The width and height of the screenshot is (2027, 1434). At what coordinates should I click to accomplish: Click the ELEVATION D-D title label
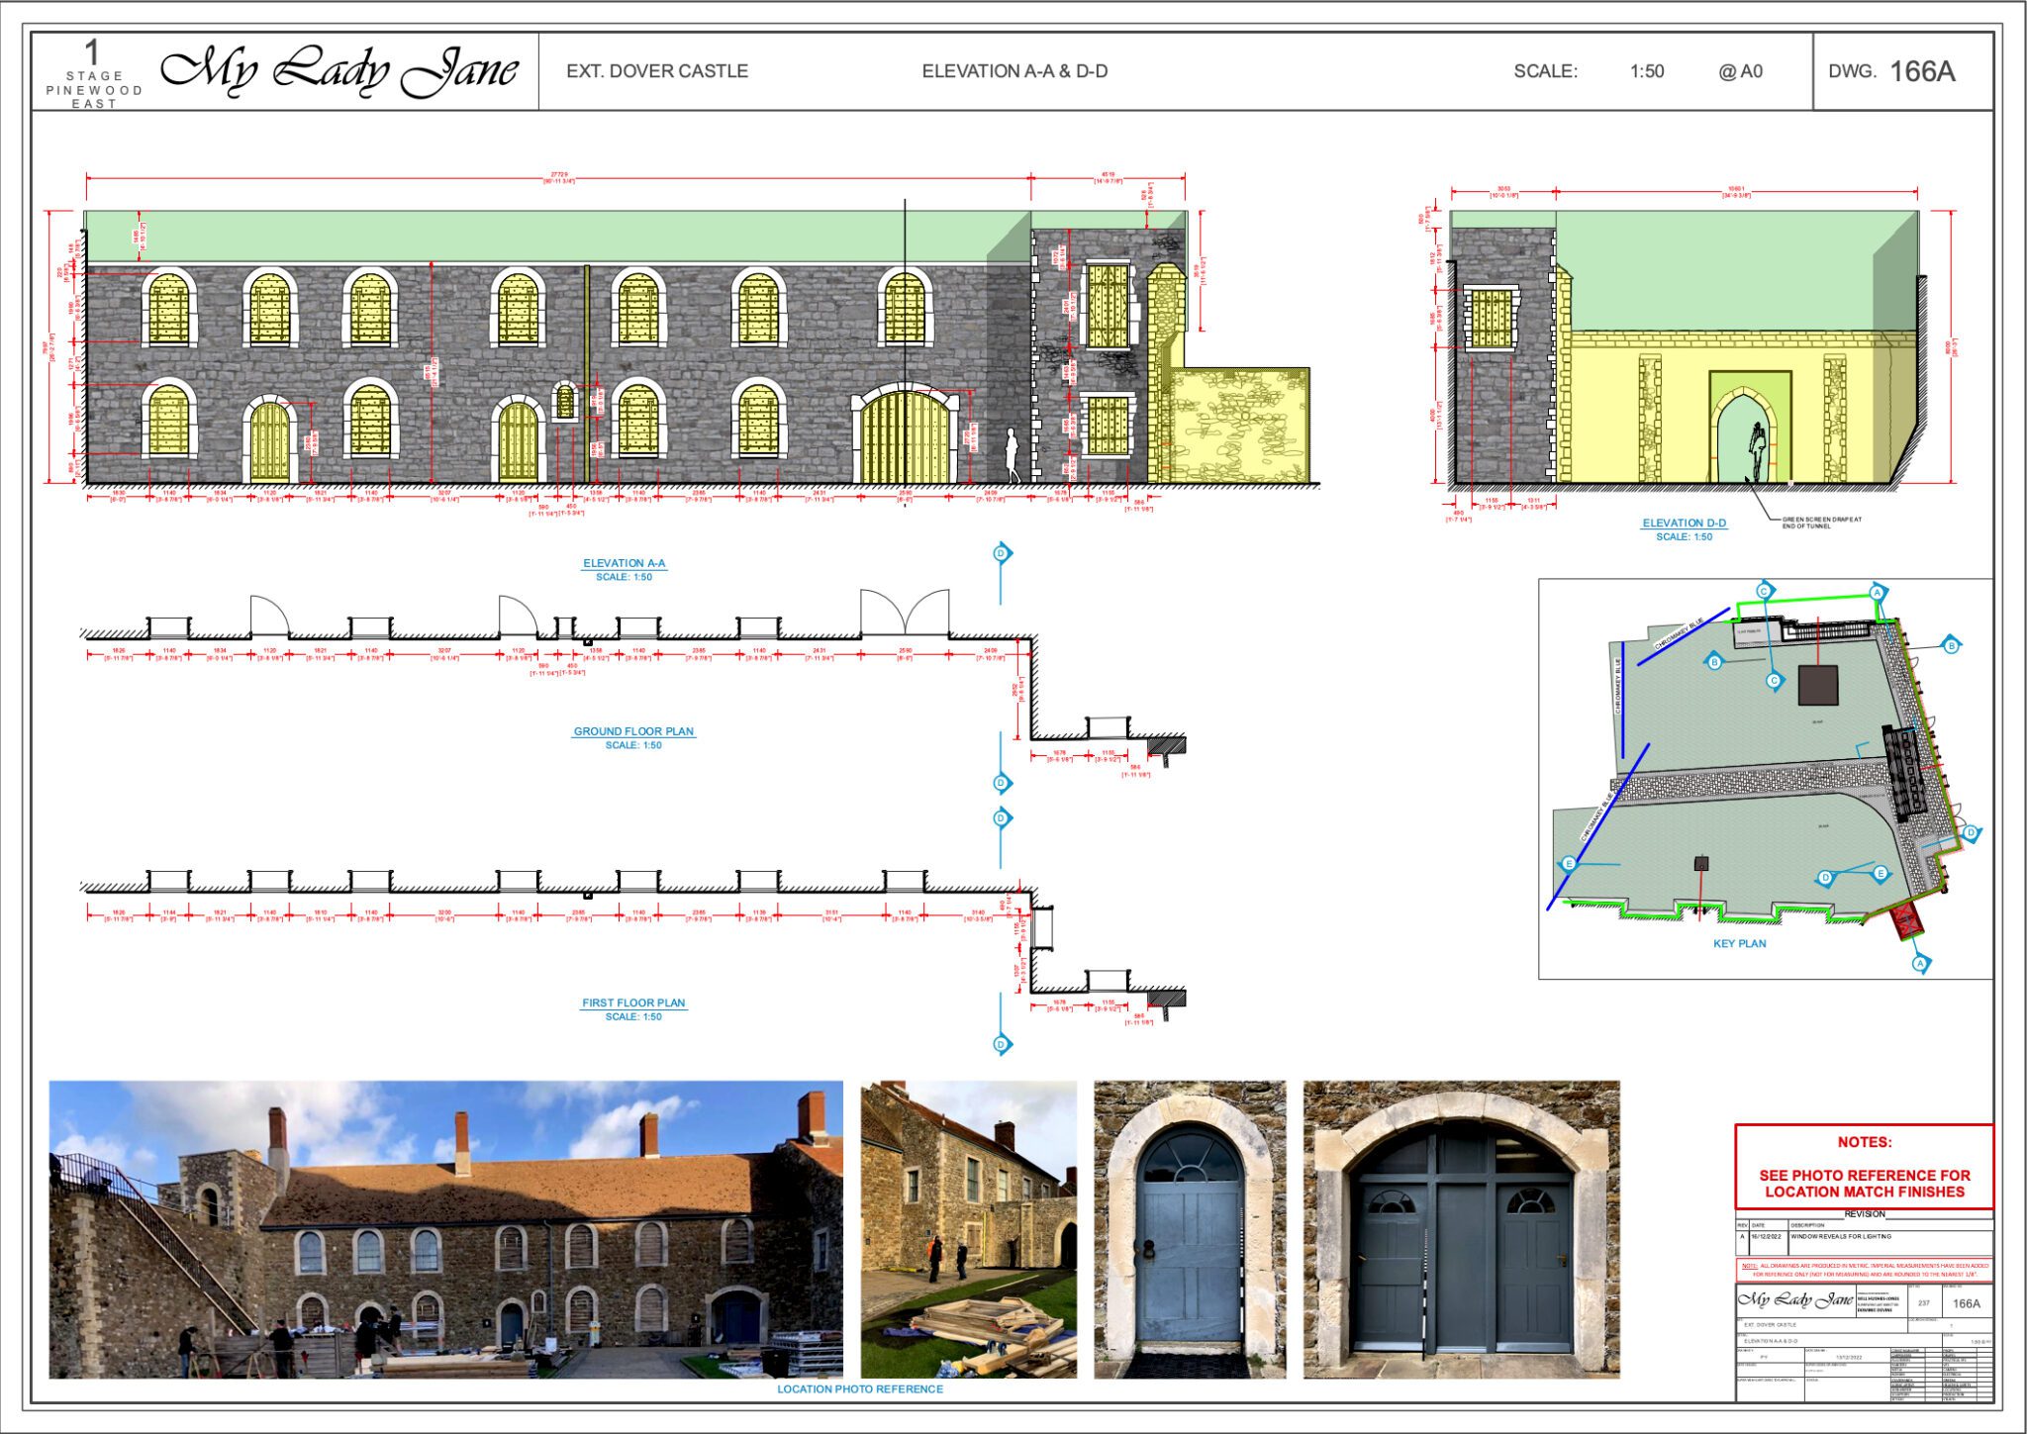[x=1684, y=523]
